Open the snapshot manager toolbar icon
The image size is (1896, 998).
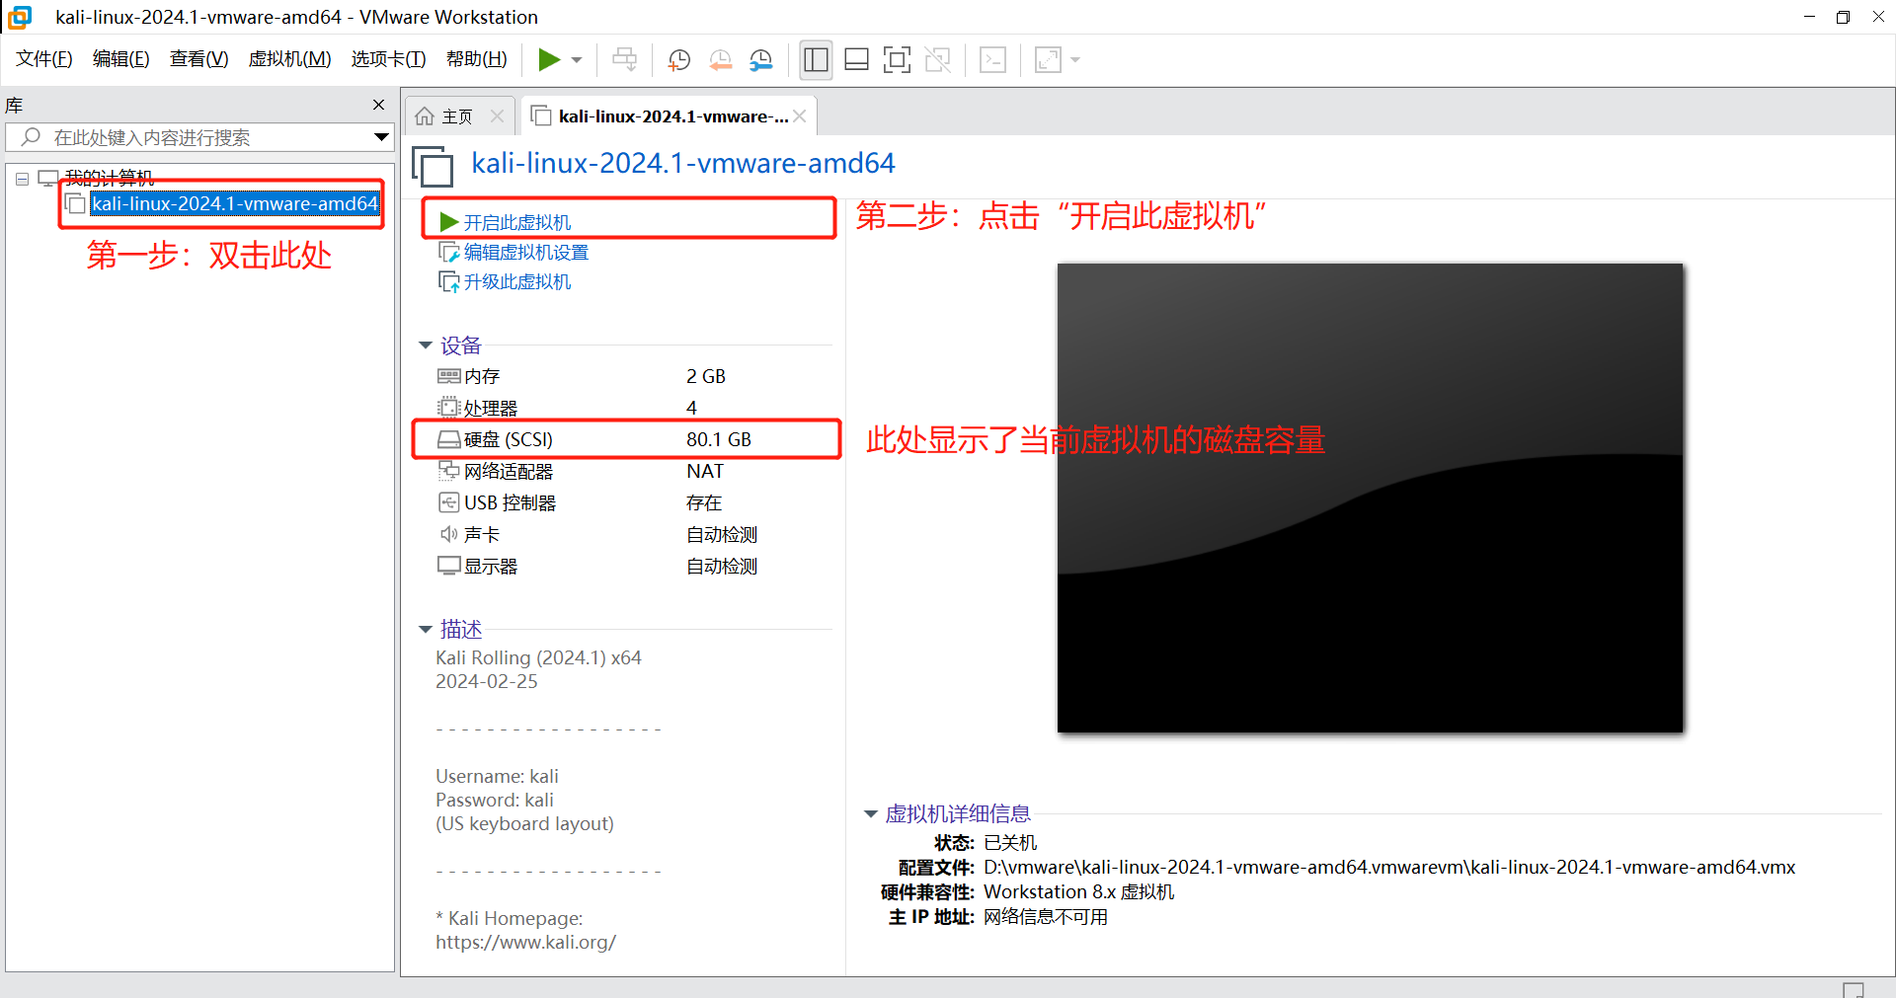(760, 60)
